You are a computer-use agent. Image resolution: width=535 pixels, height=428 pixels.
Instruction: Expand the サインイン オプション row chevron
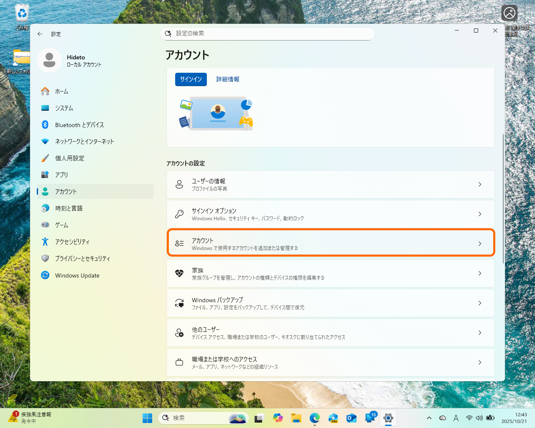(x=480, y=214)
